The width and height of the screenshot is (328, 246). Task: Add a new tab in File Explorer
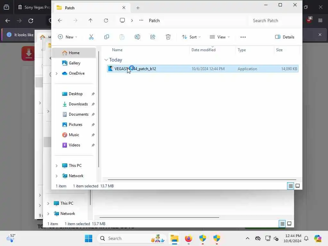coord(138,8)
